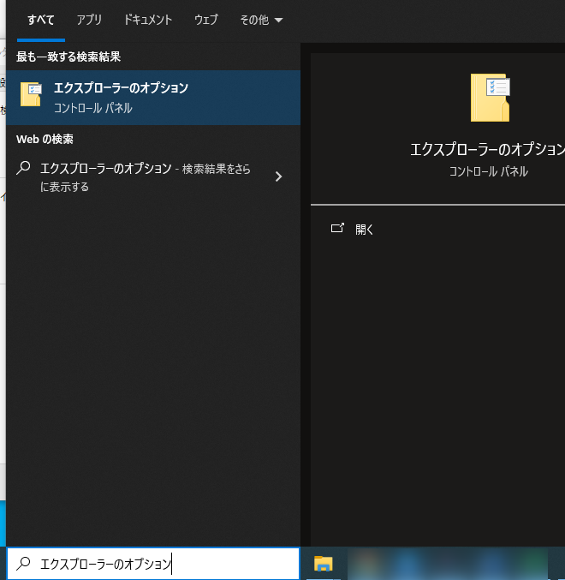Image resolution: width=565 pixels, height=580 pixels.
Task: Switch to the アプリ tab
Action: click(88, 20)
